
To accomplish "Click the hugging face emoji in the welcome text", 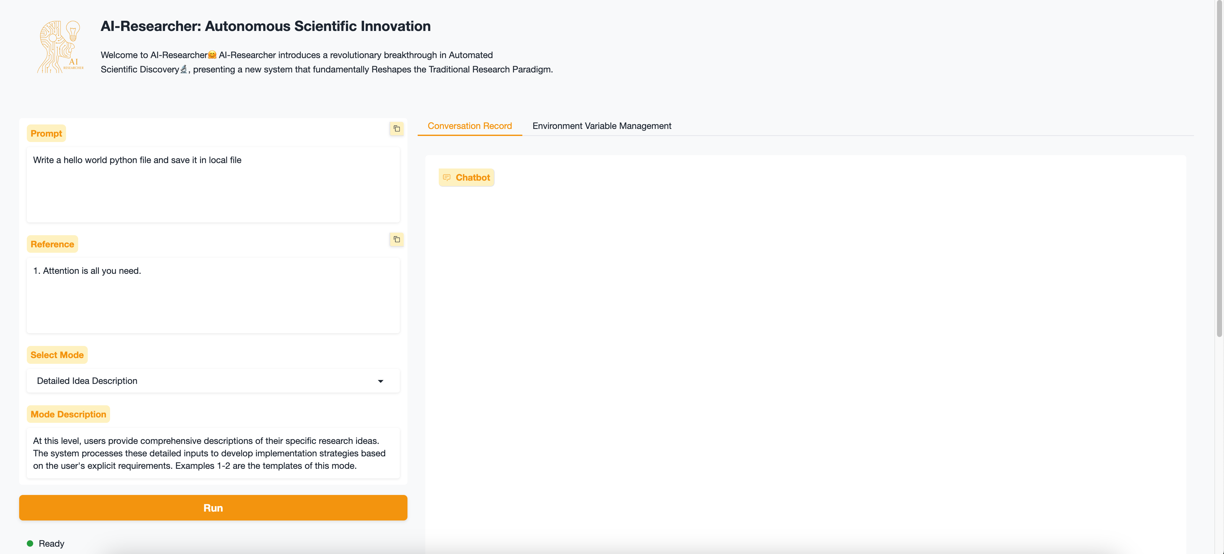I will pyautogui.click(x=213, y=55).
